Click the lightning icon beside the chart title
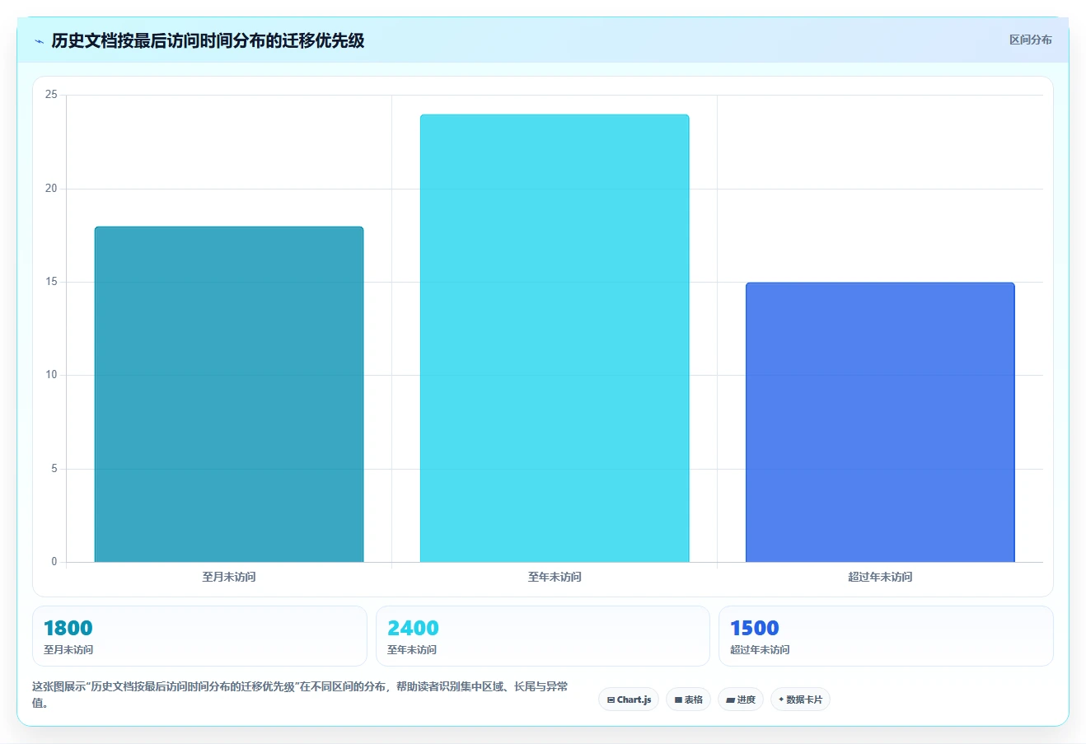The image size is (1086, 744). (39, 41)
